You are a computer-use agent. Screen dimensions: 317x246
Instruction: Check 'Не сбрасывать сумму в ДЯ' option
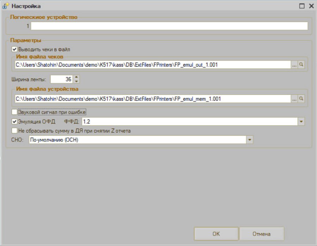pos(14,131)
